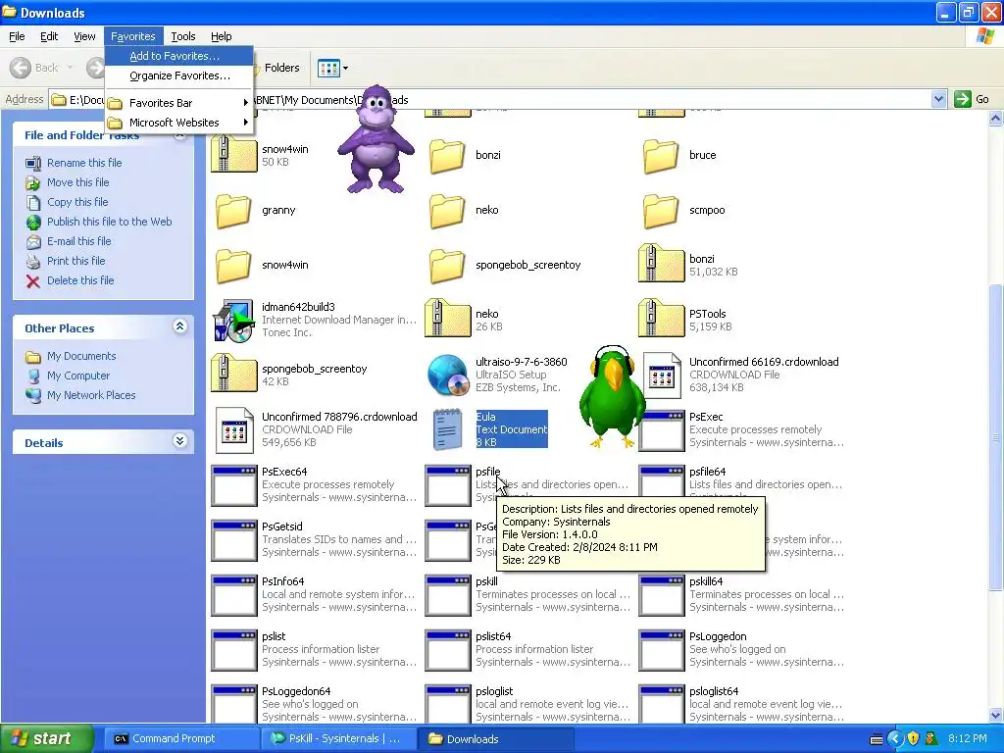
Task: Click the Folders toolbar button
Action: [276, 68]
